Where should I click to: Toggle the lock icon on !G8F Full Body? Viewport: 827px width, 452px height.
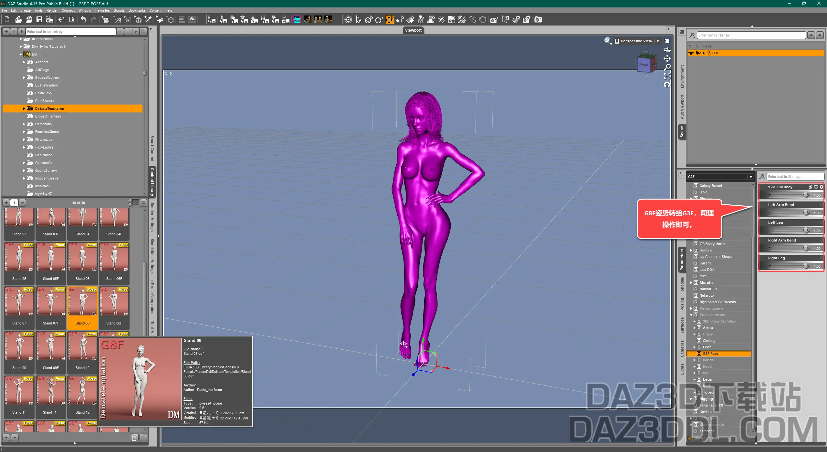coord(811,187)
